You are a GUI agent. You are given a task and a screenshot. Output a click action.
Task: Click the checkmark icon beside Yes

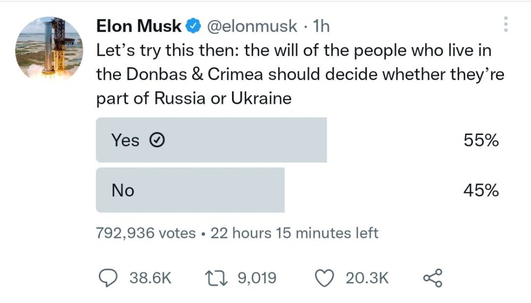(x=157, y=140)
